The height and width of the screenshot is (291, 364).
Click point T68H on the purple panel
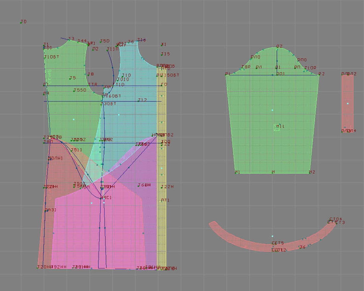[139, 185]
